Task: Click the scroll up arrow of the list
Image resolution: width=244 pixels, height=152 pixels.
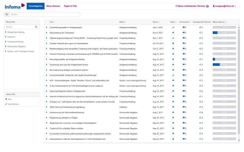Action: [x=239, y=28]
